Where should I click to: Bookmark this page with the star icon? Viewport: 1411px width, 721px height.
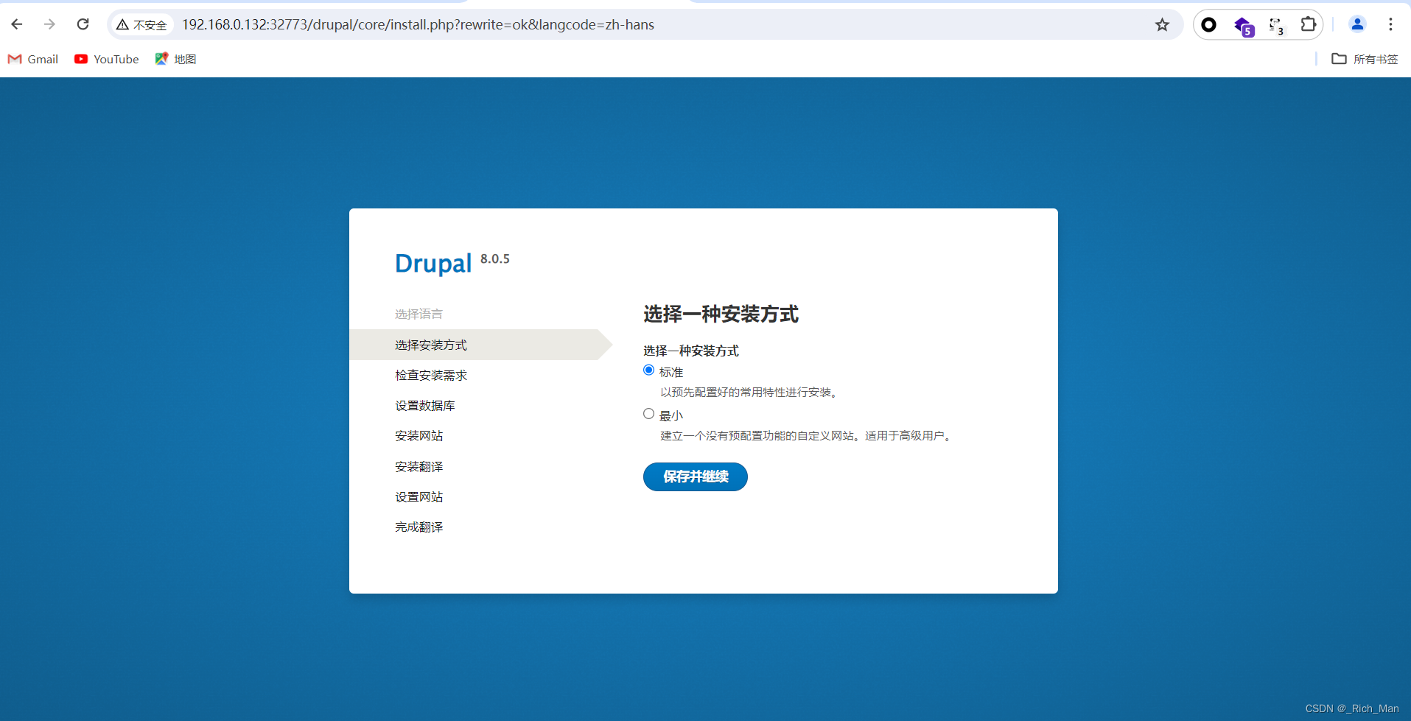tap(1162, 24)
